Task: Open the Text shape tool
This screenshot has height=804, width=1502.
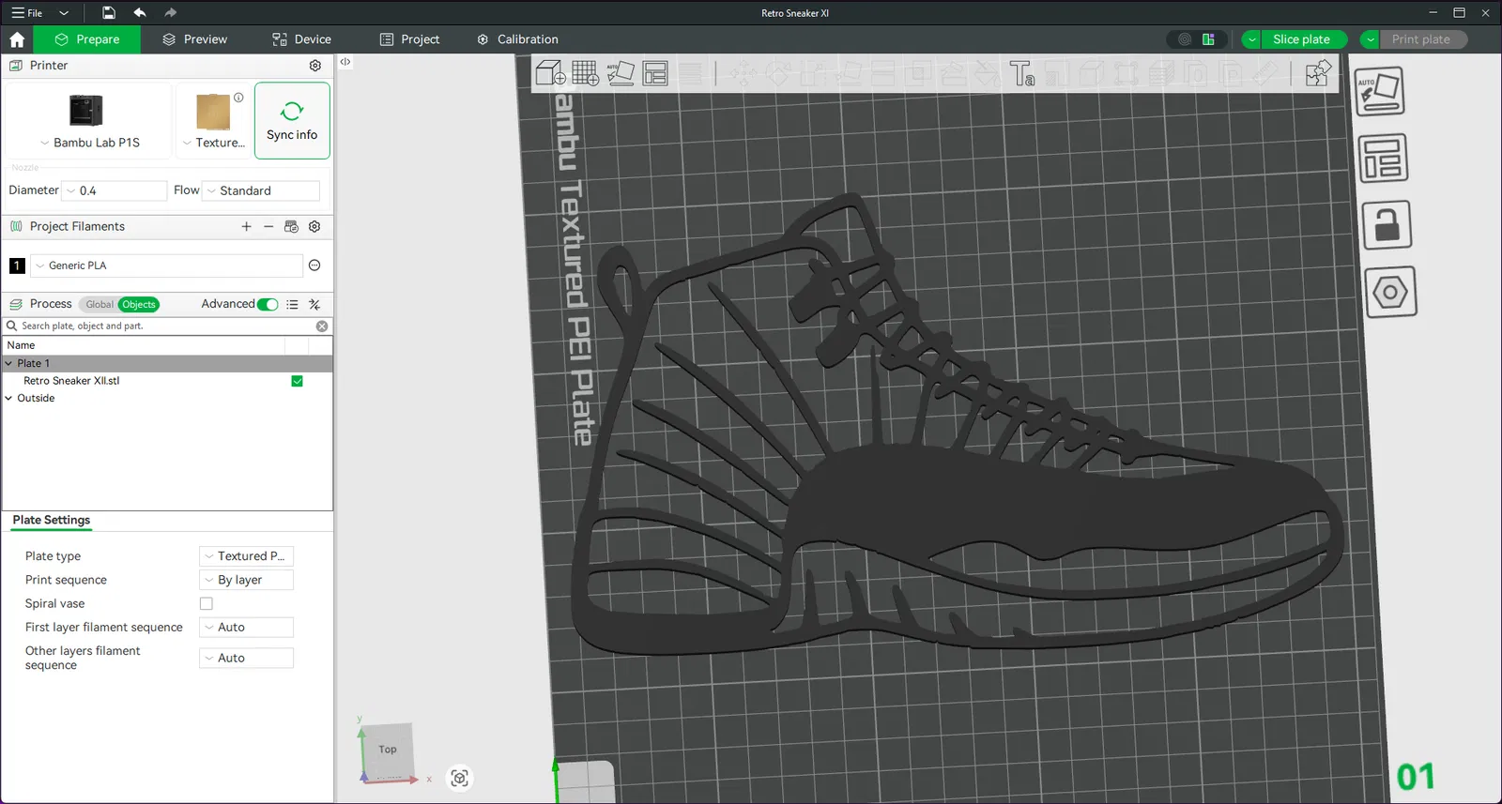Action: pos(1021,73)
